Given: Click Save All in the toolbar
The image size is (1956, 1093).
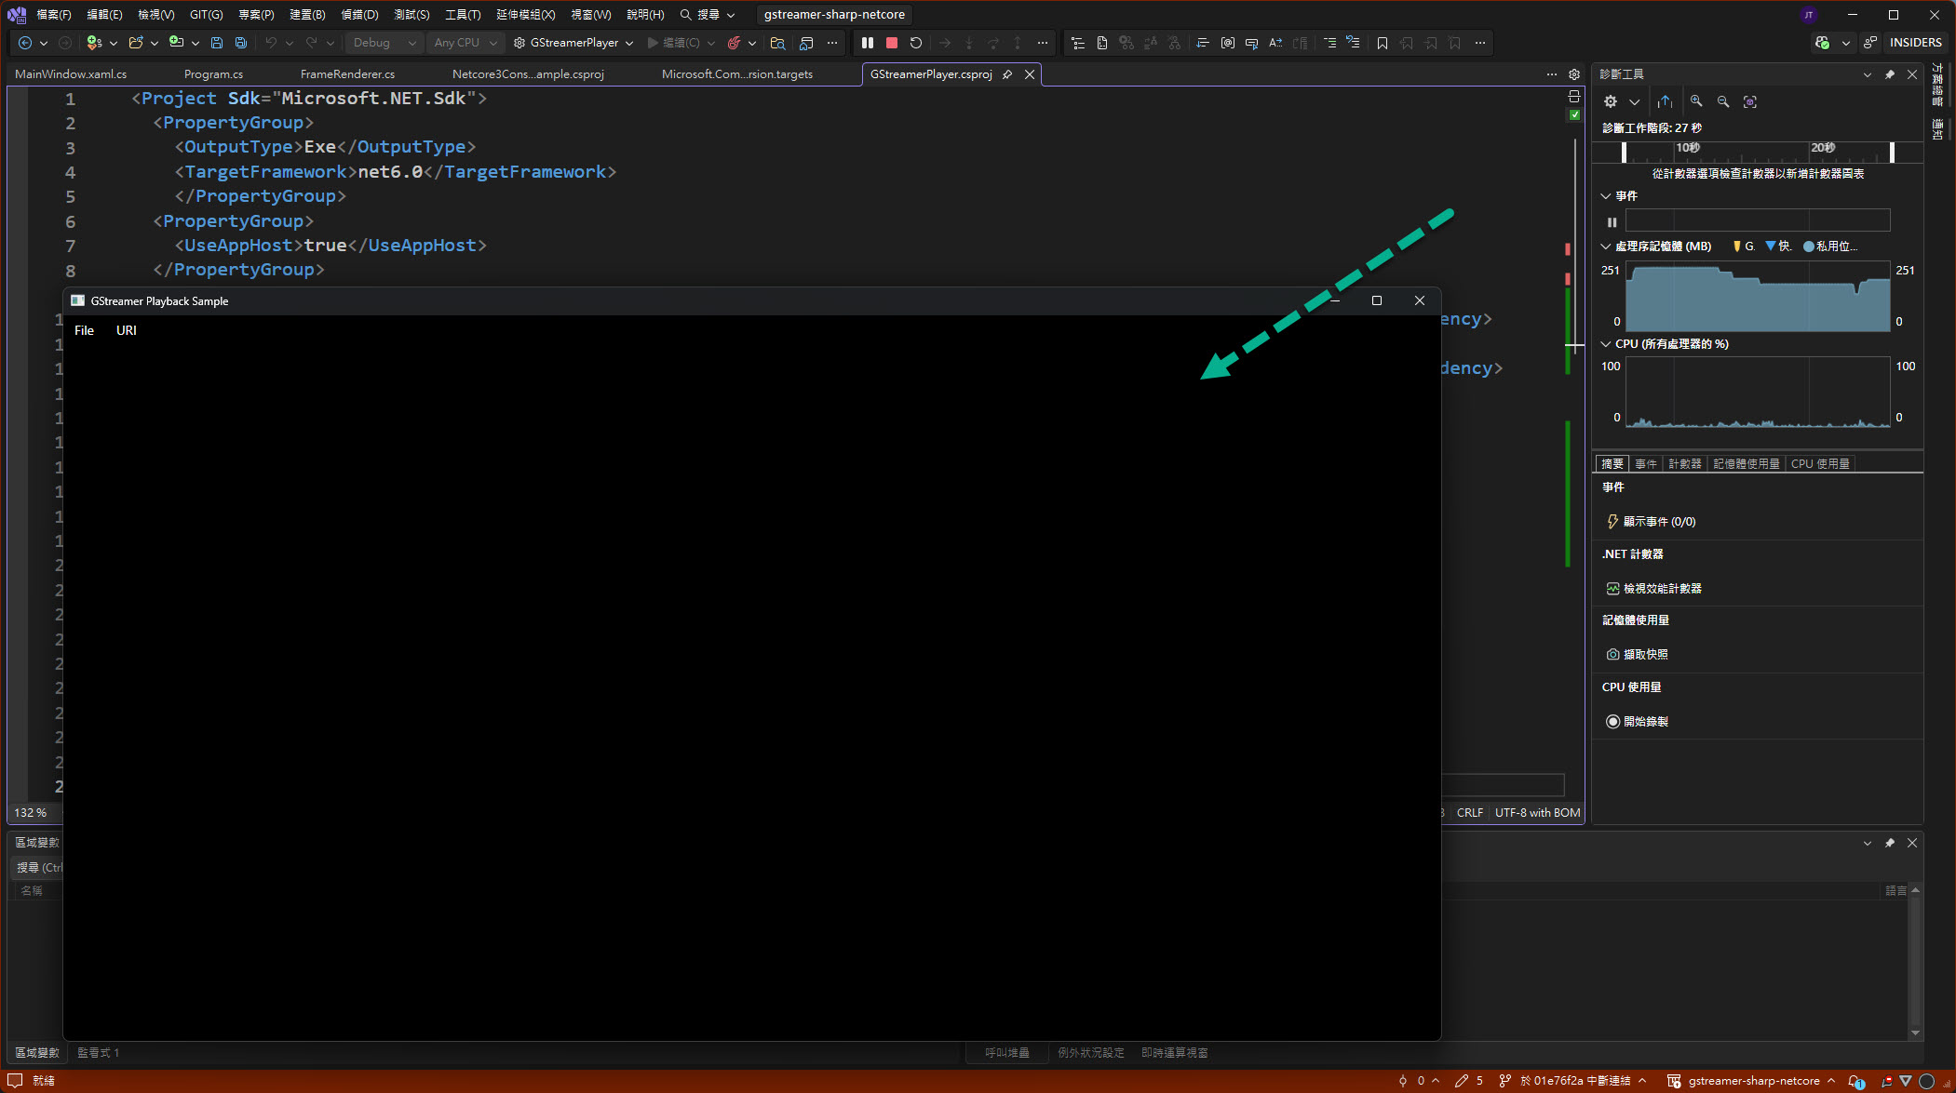Looking at the screenshot, I should tap(241, 43).
